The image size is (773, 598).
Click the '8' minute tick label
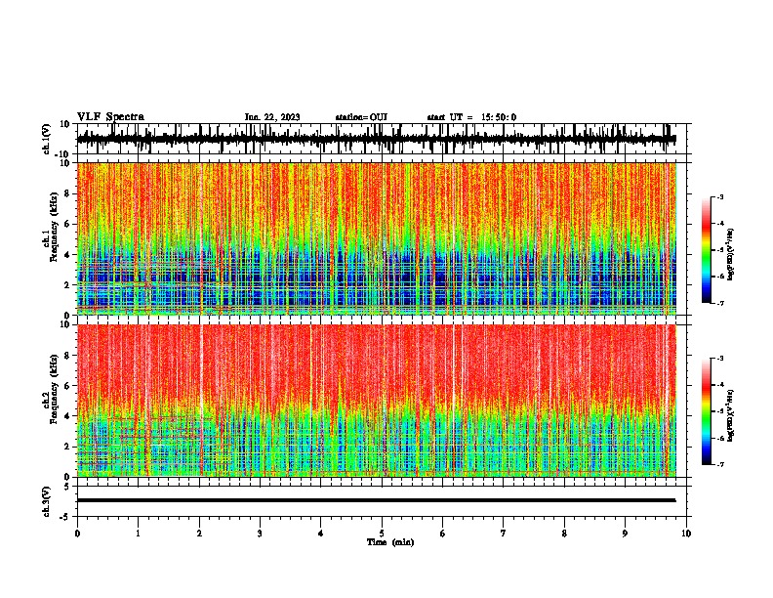point(564,534)
